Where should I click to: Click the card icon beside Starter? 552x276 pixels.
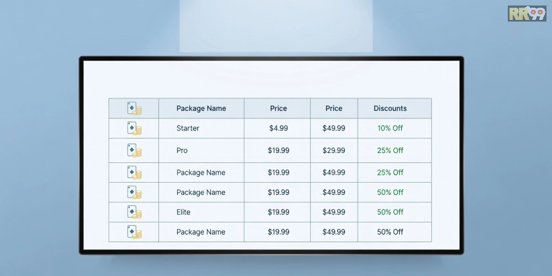(x=134, y=128)
